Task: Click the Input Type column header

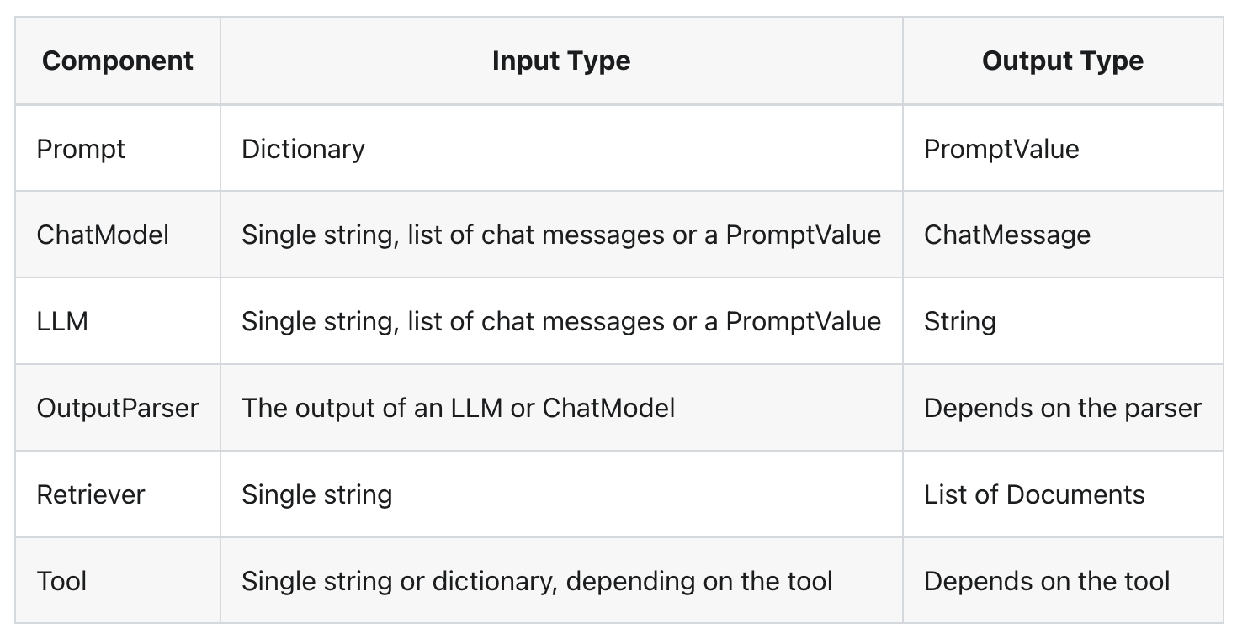Action: (560, 61)
